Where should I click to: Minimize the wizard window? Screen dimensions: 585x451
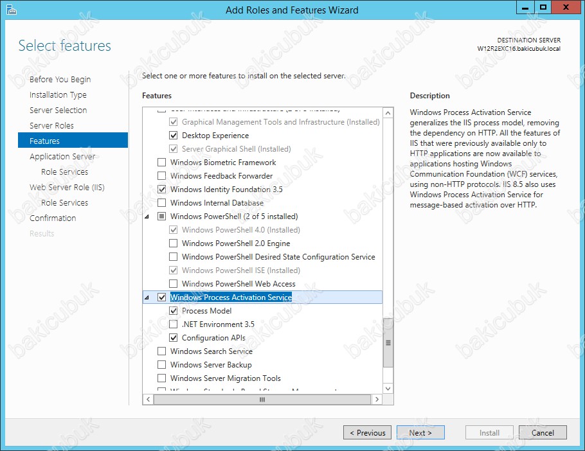(x=525, y=8)
